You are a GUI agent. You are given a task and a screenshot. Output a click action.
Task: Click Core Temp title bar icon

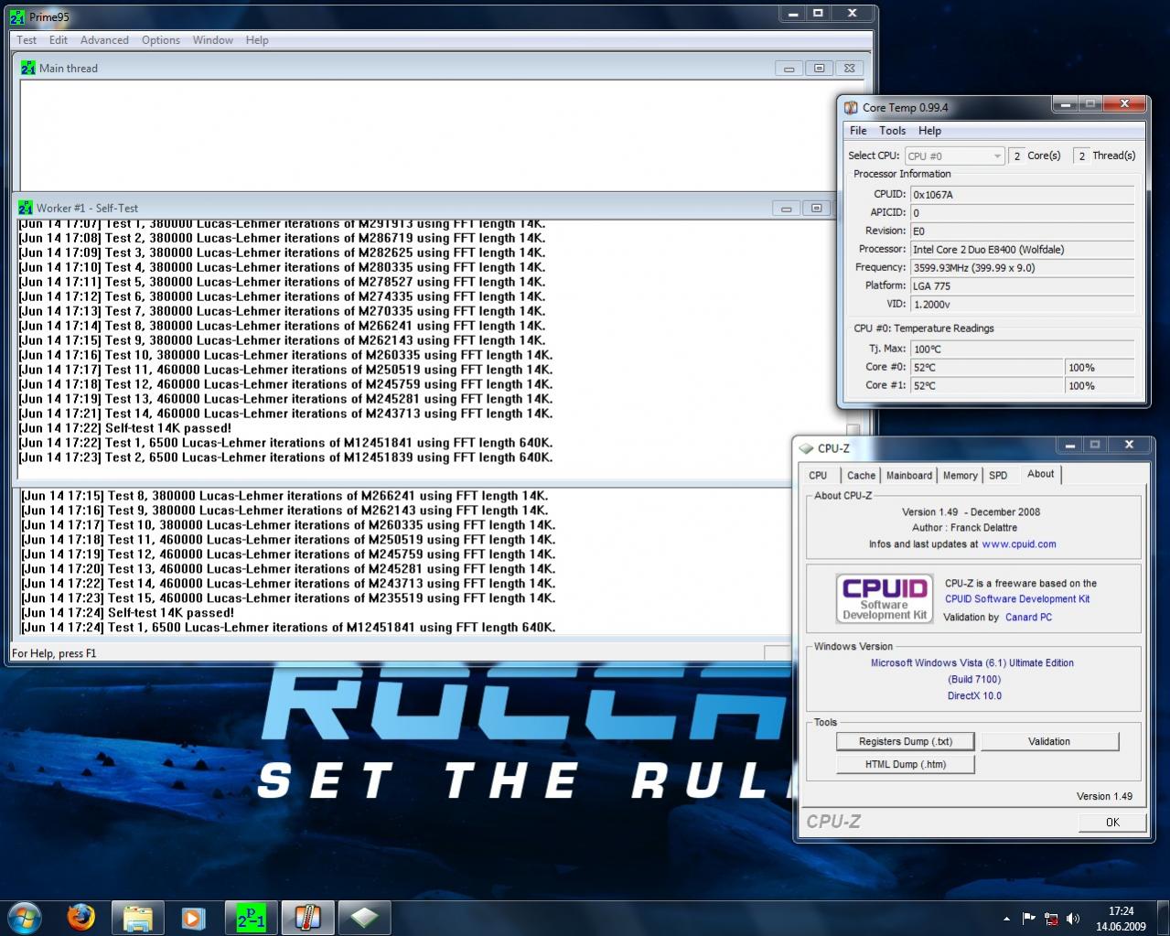(x=851, y=107)
